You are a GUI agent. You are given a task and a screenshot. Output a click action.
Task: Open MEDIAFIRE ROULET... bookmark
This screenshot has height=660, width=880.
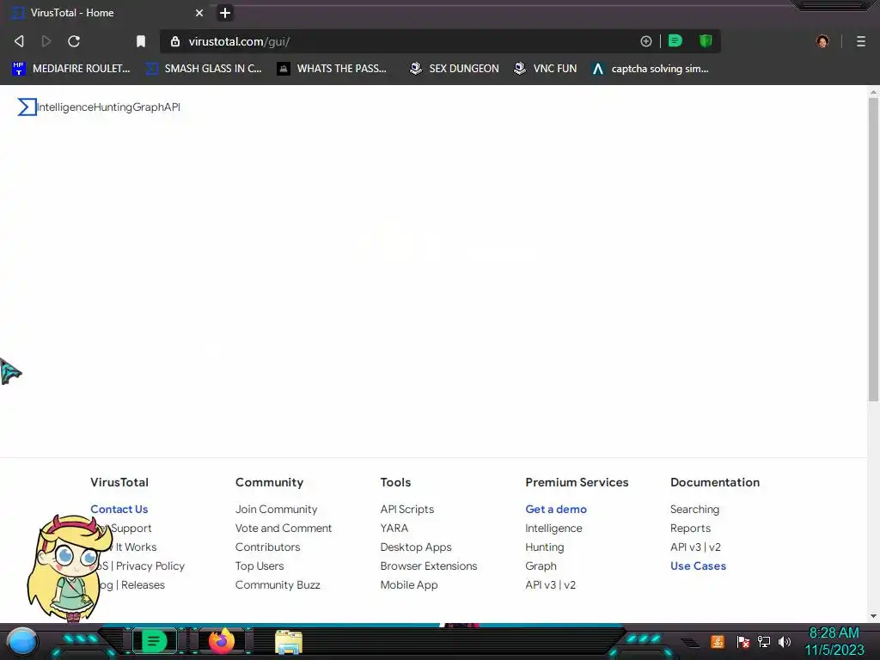pos(71,69)
